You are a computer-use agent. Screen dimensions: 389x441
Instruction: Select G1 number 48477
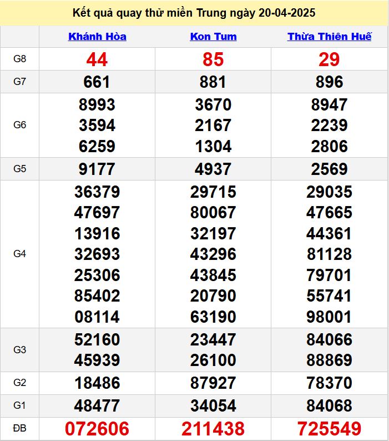pos(97,406)
